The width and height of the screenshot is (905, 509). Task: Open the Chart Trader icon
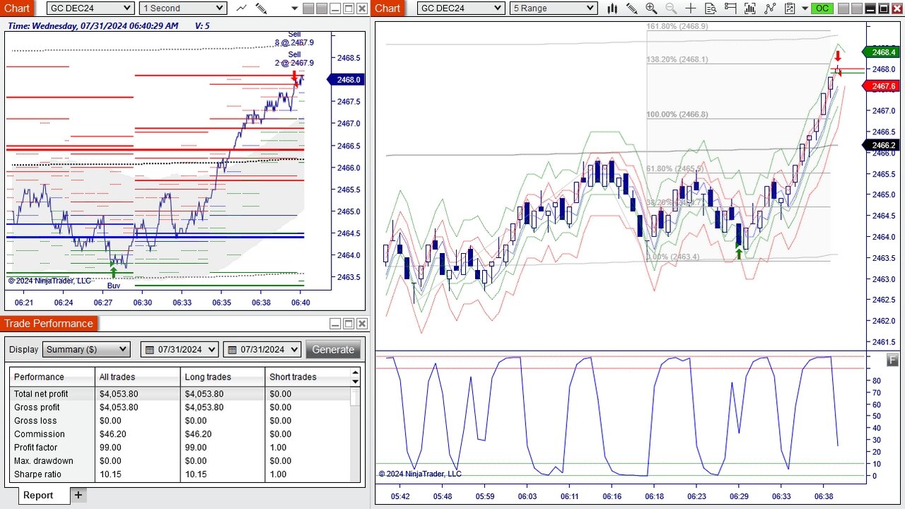tap(730, 8)
